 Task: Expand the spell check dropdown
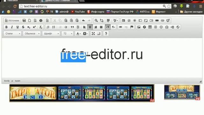115,20
